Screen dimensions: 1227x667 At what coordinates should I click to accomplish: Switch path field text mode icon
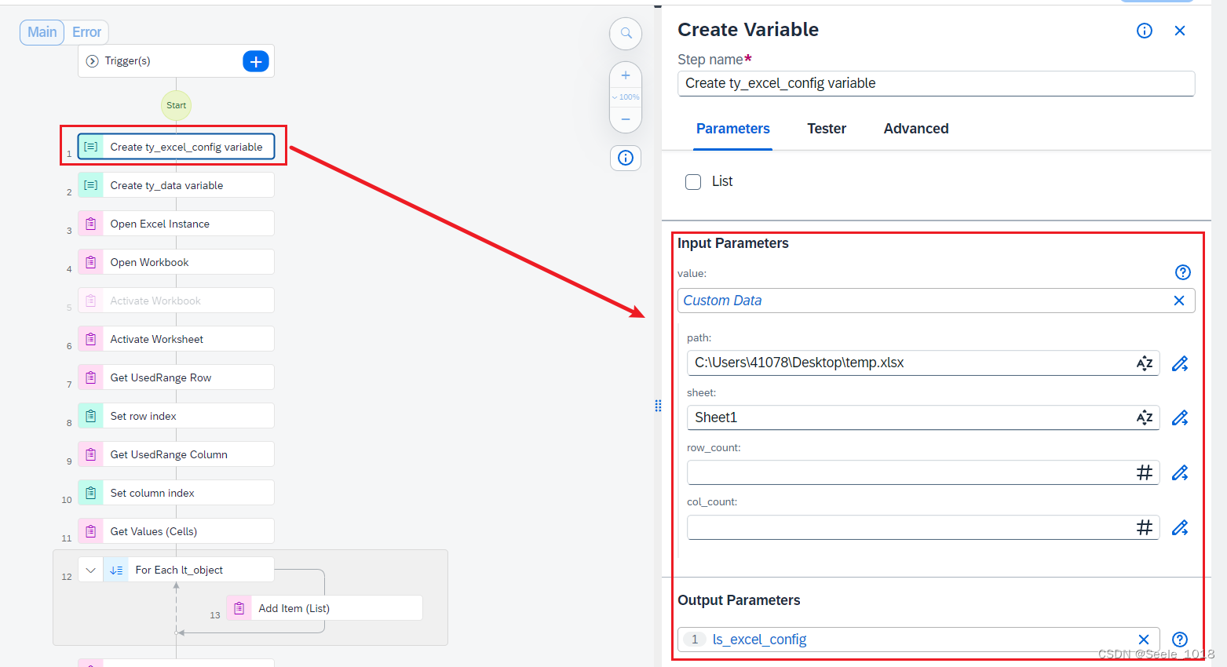1145,363
